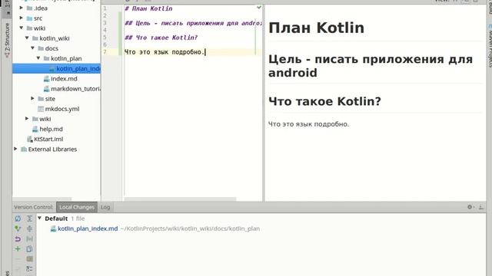The width and height of the screenshot is (492, 276).
Task: Collapse the Default changelist
Action: (39, 218)
